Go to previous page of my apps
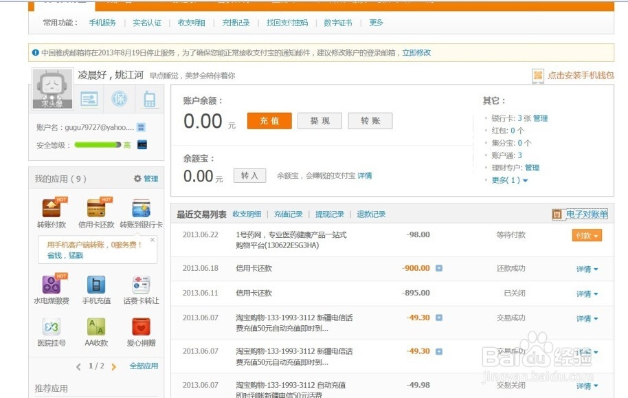Image resolution: width=628 pixels, height=398 pixels. pos(78,366)
